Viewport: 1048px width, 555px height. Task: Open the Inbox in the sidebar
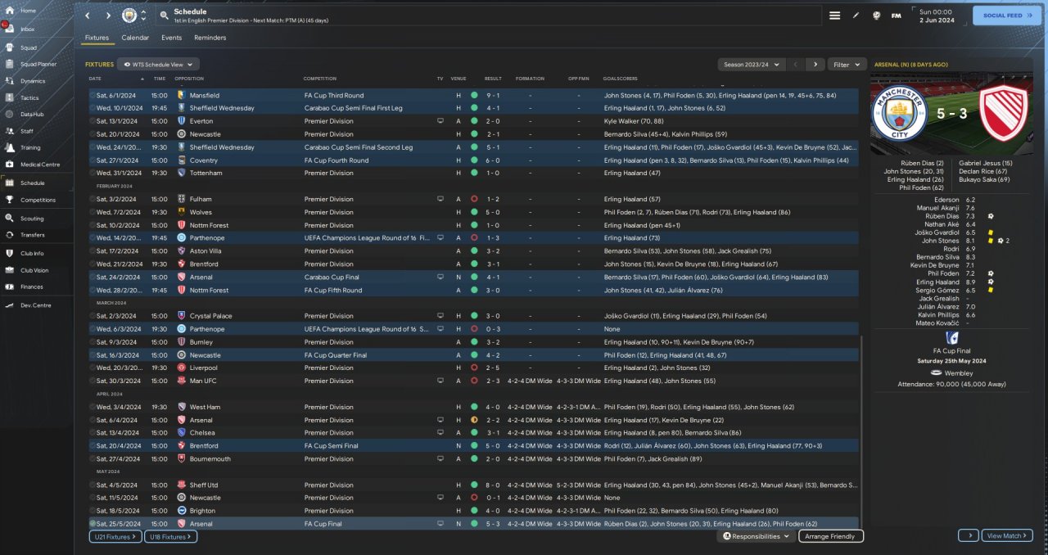[x=28, y=29]
